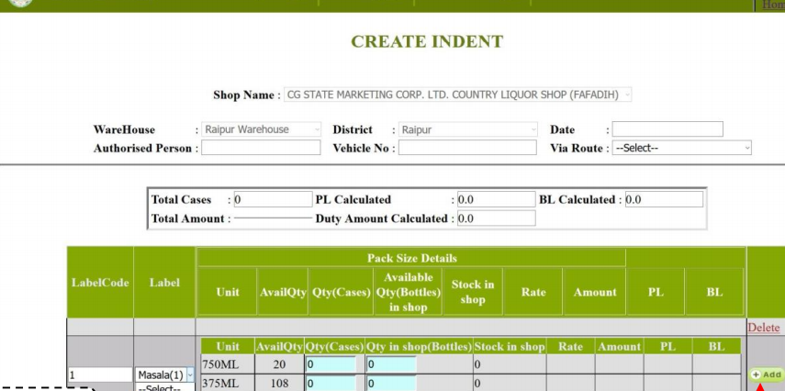
Task: Select the 375ML unit cell
Action: tap(228, 384)
